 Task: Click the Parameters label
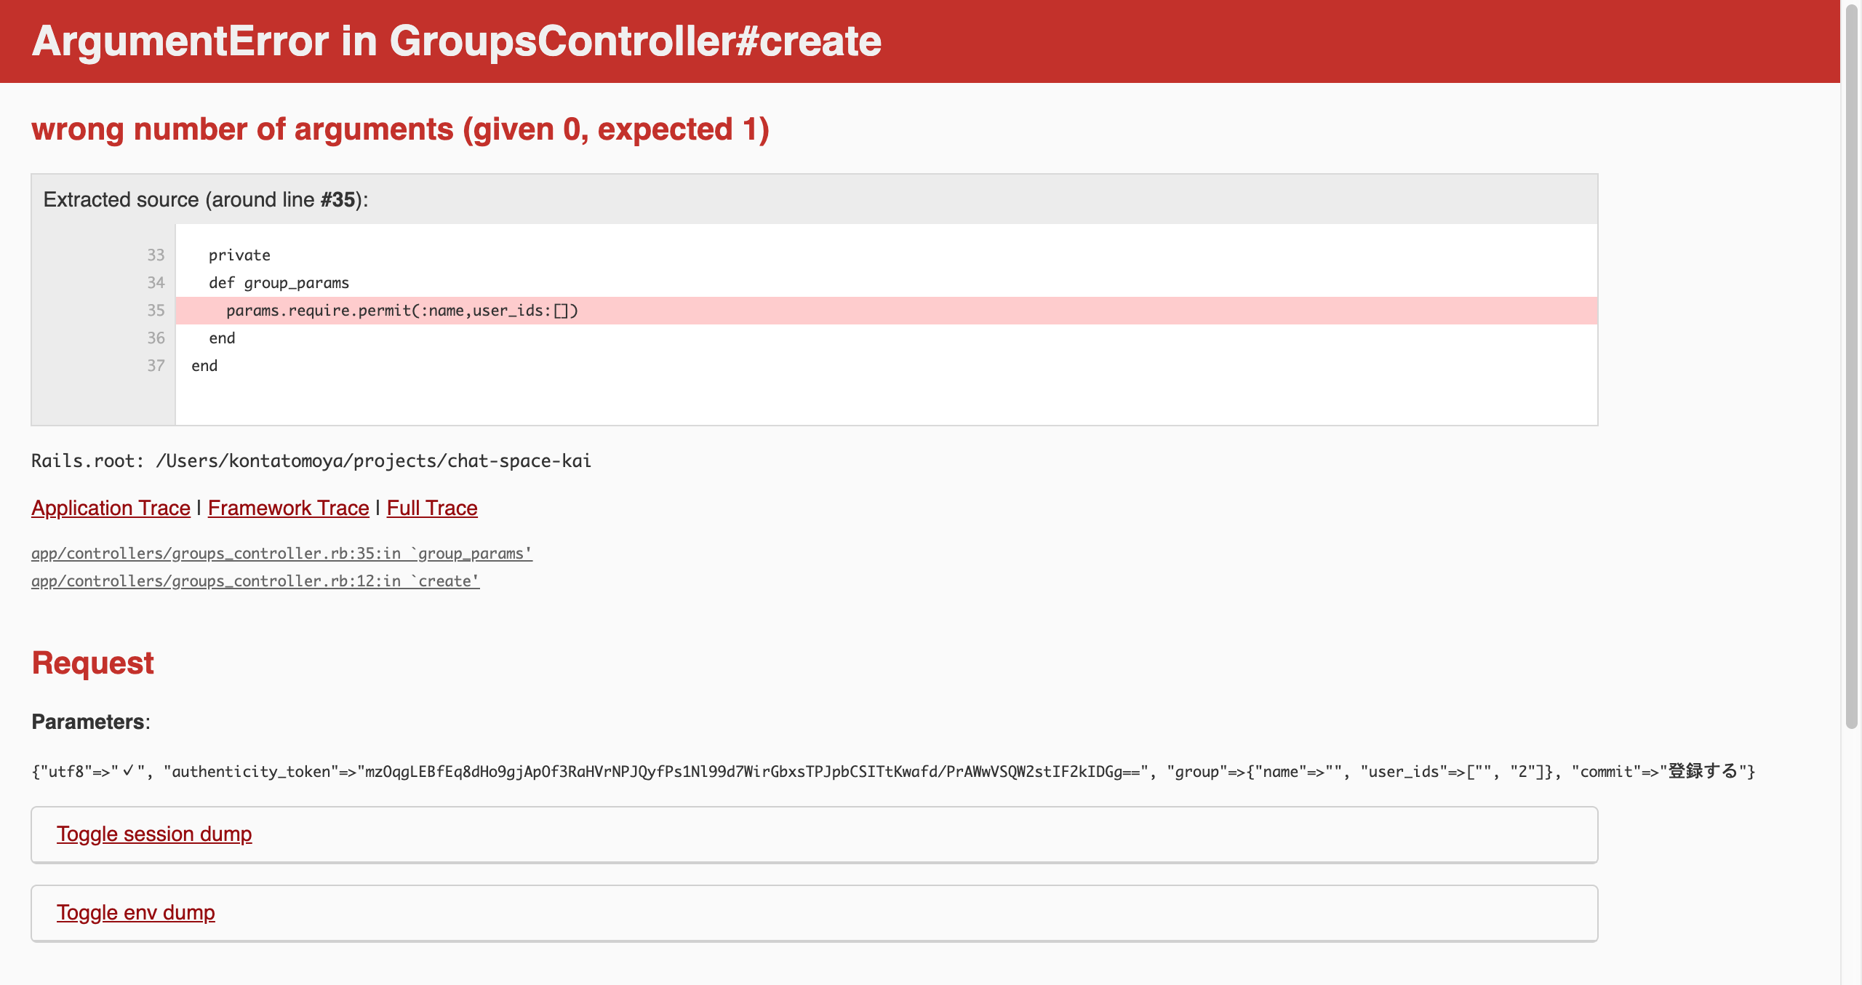pyautogui.click(x=89, y=722)
